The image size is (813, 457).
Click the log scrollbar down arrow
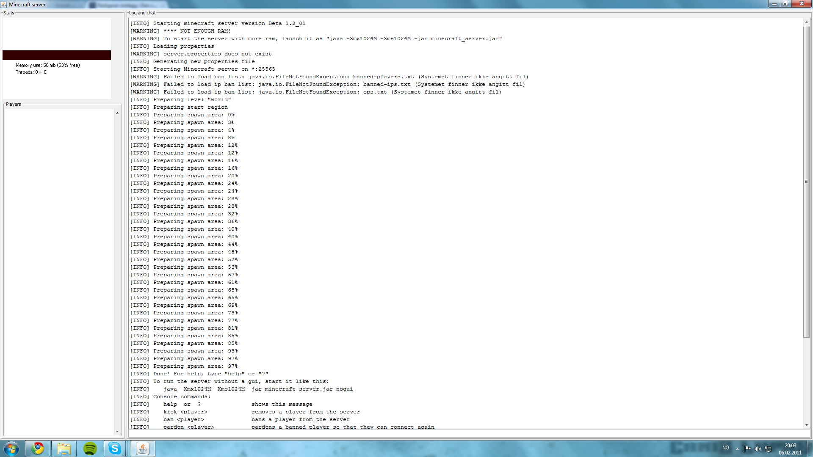[x=806, y=425]
